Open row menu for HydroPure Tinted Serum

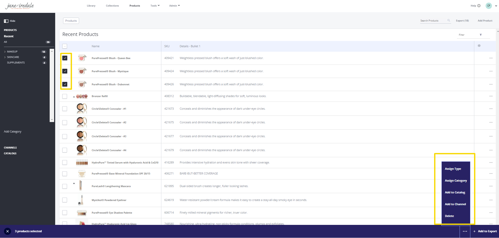[491, 162]
